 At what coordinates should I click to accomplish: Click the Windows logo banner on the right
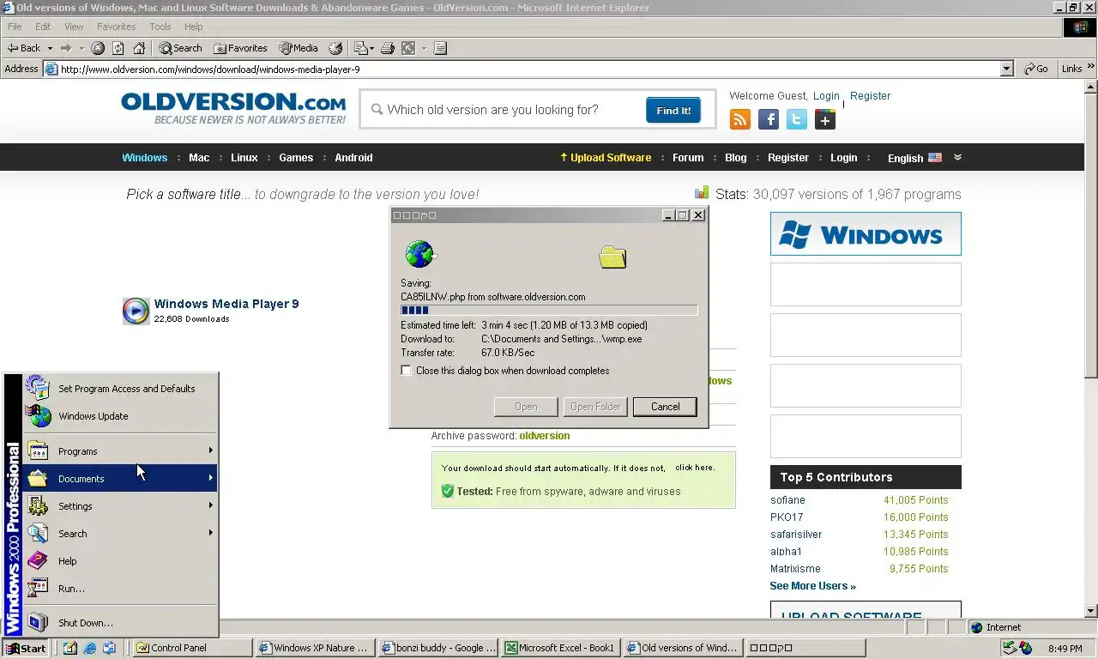(866, 234)
